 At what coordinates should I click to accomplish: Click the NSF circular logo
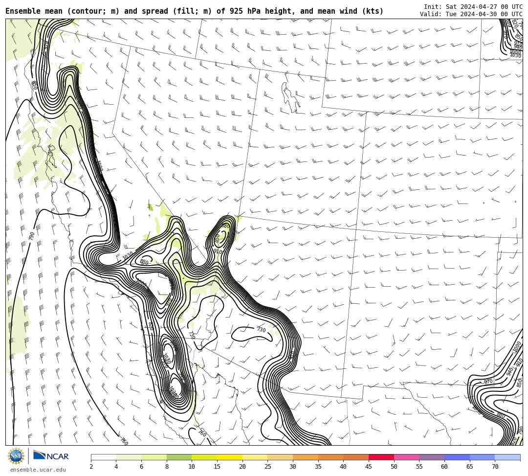(x=16, y=456)
